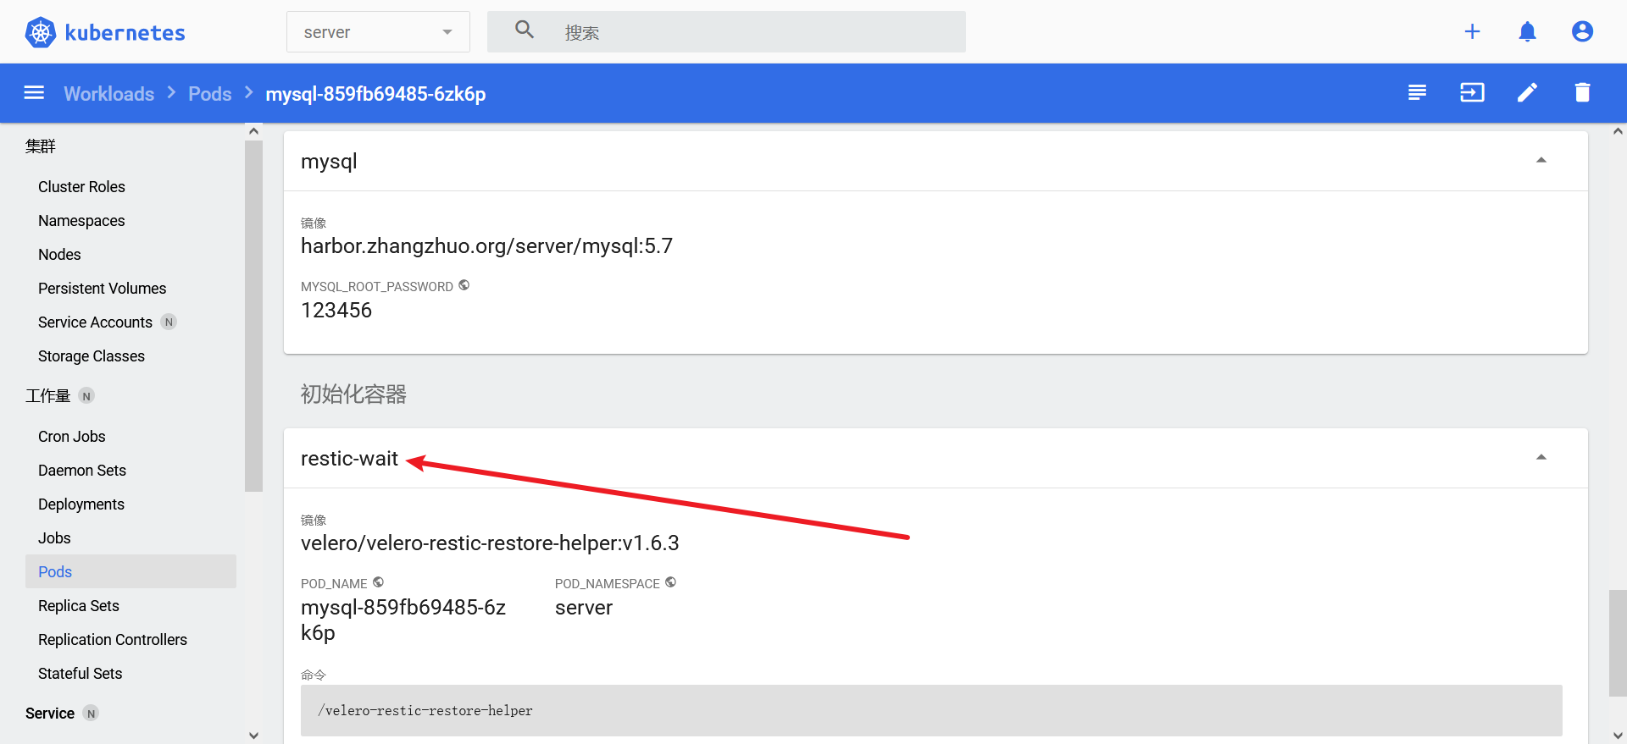
Task: Open Namespaces in sidebar
Action: coord(81,220)
